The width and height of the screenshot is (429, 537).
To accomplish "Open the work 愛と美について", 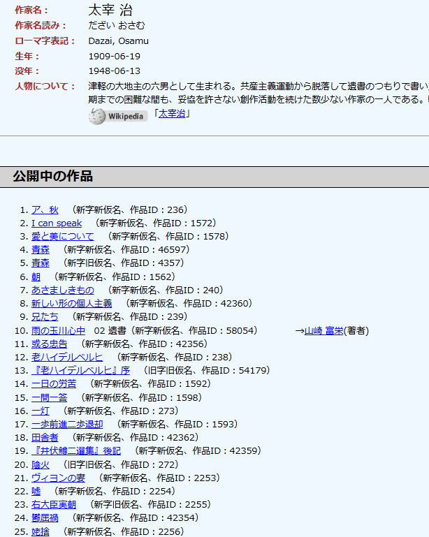I will point(62,237).
